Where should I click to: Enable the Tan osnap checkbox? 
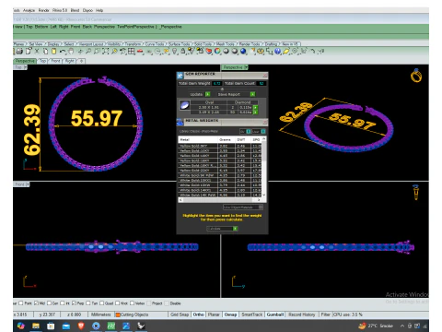tap(88, 303)
